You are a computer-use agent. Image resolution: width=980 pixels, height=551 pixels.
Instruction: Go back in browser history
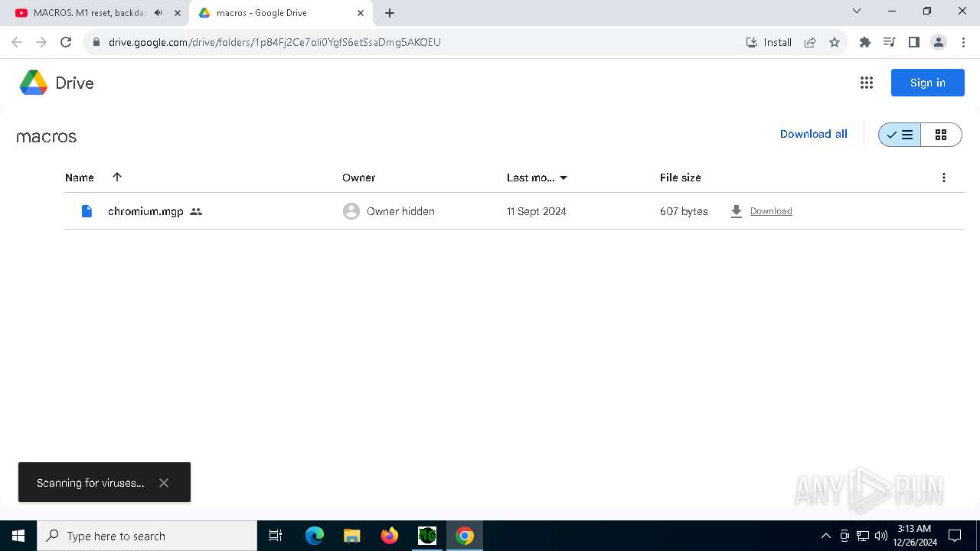(x=17, y=42)
